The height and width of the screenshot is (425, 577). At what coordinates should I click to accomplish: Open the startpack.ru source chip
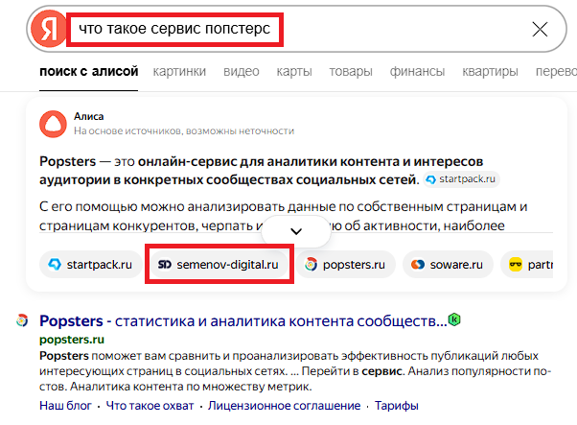click(x=90, y=265)
